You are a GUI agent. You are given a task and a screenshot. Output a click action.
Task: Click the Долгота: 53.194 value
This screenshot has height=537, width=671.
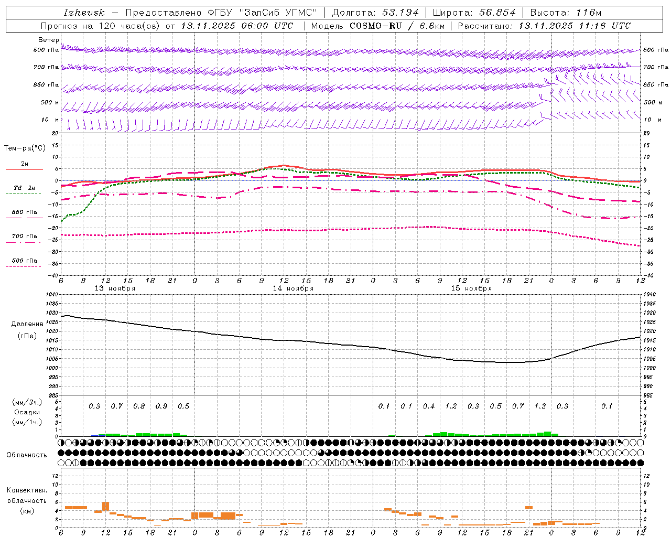click(x=375, y=13)
